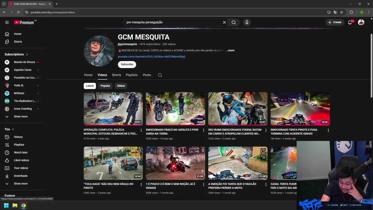Click the Create button

coord(334,22)
